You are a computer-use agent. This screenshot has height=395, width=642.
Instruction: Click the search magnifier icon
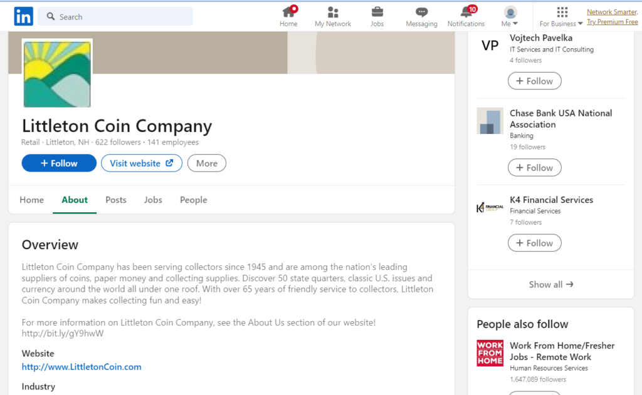click(x=51, y=16)
